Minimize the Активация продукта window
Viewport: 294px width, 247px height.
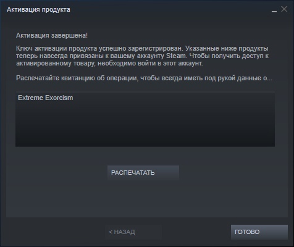point(274,10)
